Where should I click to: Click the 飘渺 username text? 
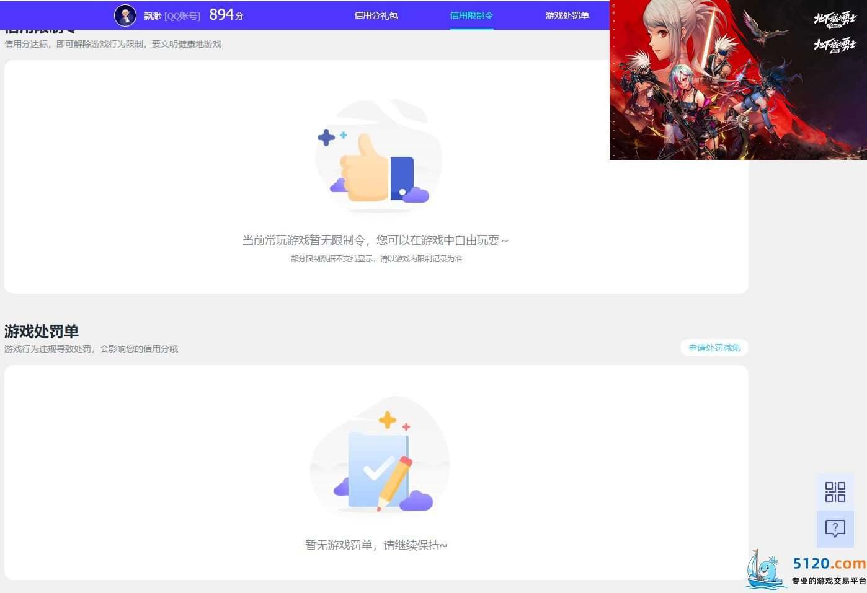click(x=153, y=16)
